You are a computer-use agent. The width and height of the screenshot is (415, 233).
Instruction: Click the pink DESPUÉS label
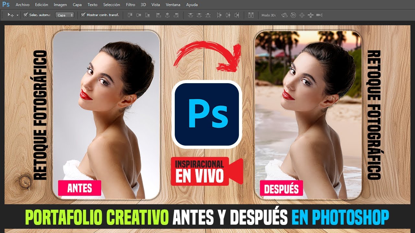click(281, 188)
